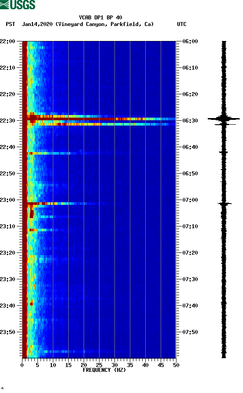Screen dimensions: 243x393
Task: Click the 06:10 UTC time label
Action: [190, 68]
